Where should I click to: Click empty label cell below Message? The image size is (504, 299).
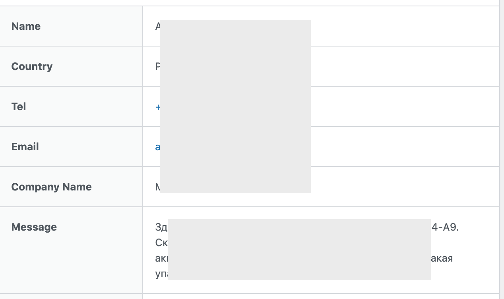(71, 297)
